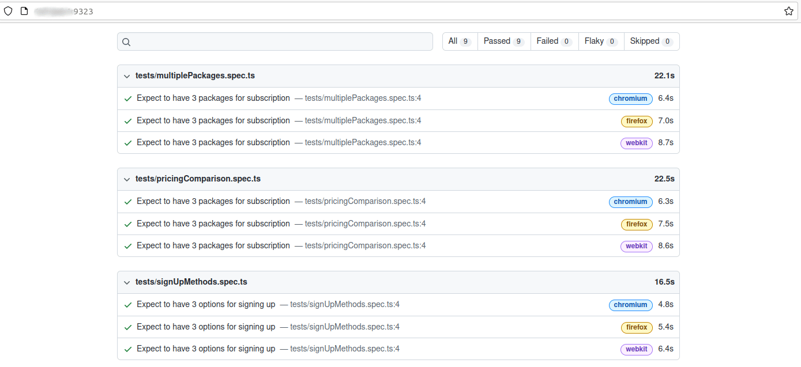The image size is (801, 367).
Task: Open multiplePackages test result for chromium
Action: (x=213, y=98)
